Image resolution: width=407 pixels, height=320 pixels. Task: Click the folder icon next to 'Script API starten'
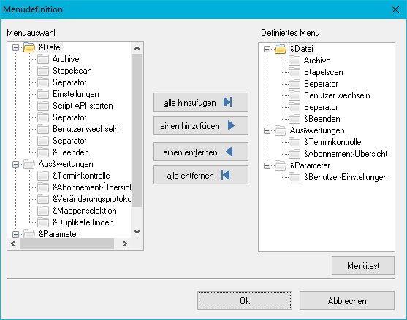point(43,106)
